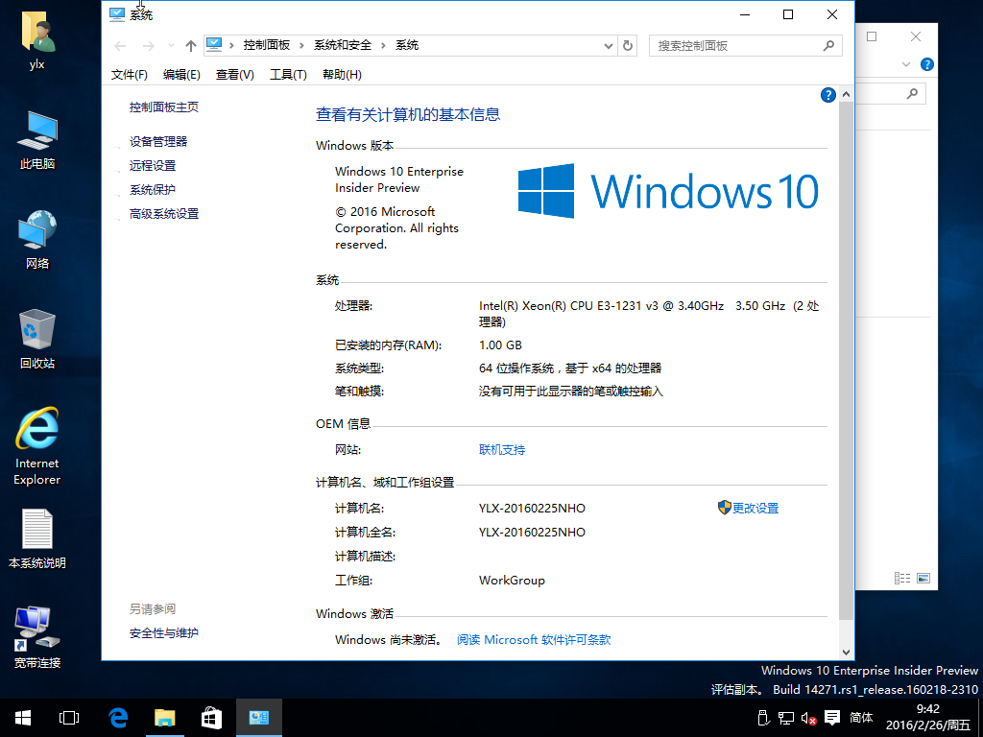Click the 联机支持 website link
Screen dimensions: 983x737
(502, 449)
